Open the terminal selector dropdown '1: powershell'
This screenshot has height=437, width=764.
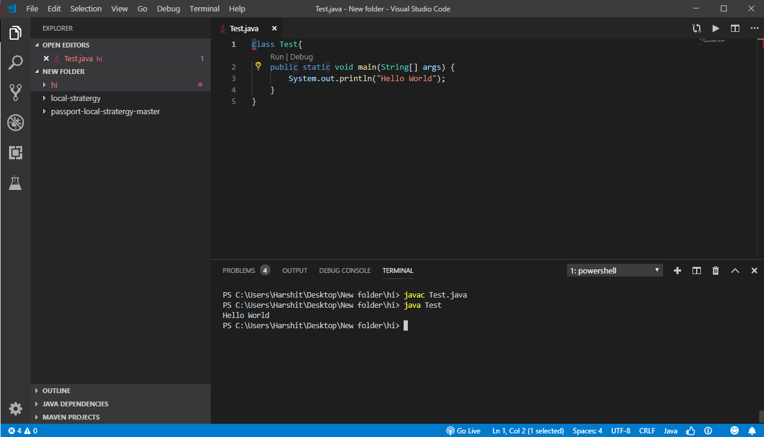[614, 270]
